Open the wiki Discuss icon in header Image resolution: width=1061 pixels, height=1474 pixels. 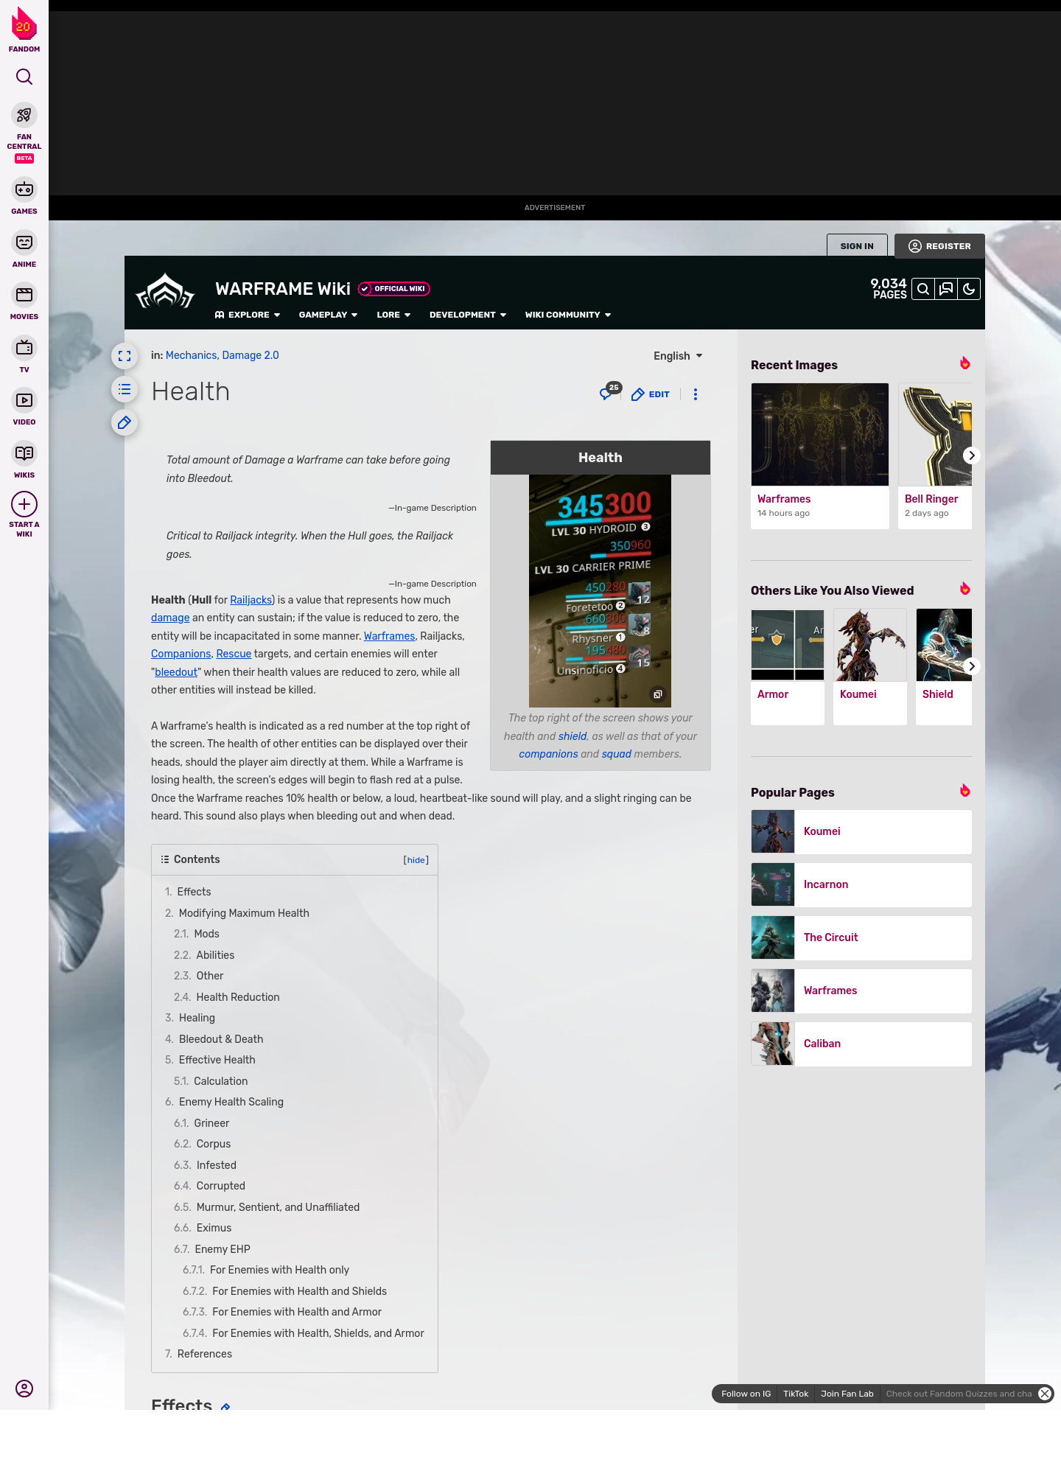(946, 289)
